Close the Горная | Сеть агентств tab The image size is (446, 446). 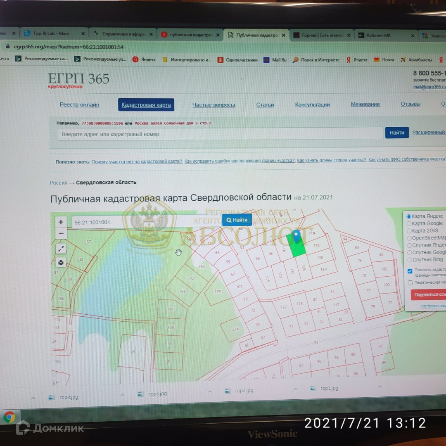(349, 35)
